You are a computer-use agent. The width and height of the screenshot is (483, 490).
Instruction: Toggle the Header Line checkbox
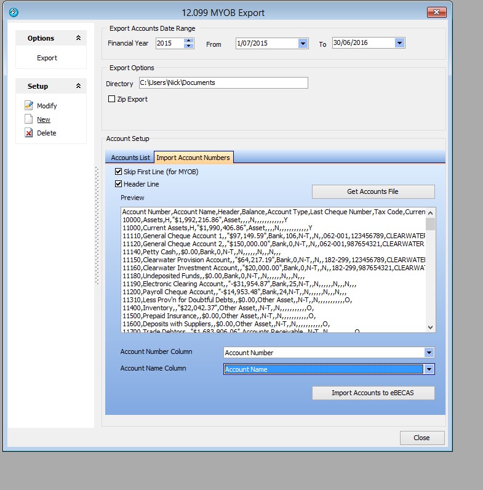point(119,184)
